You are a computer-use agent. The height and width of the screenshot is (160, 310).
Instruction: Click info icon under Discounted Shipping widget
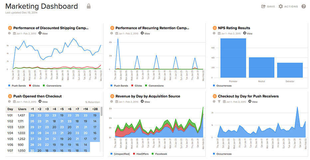click(x=9, y=33)
